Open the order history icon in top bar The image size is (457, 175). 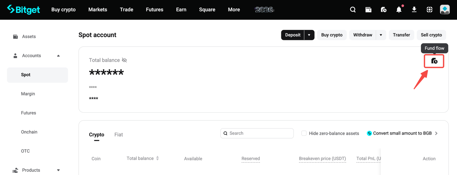pyautogui.click(x=383, y=10)
